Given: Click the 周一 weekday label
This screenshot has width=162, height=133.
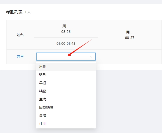Looking at the screenshot, I should [66, 26].
